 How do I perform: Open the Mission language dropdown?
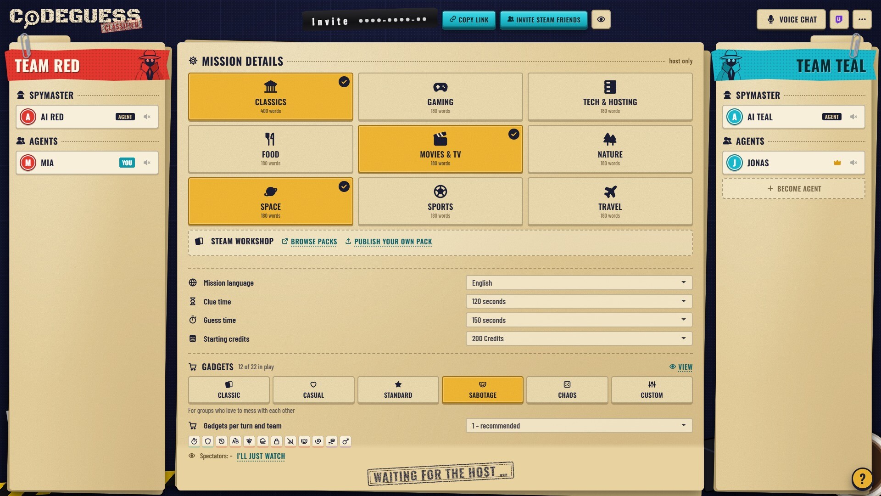[579, 283]
